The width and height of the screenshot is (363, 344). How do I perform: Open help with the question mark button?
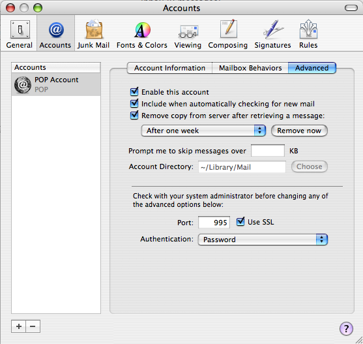(x=346, y=328)
